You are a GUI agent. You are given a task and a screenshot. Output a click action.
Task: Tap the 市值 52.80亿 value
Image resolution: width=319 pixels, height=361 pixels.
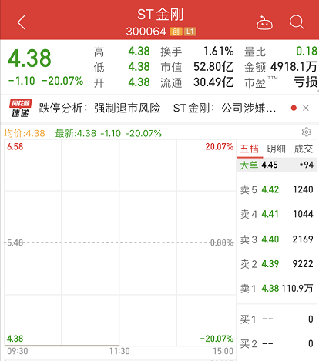tap(213, 67)
